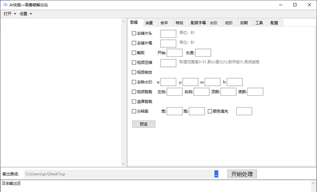
Task: Click the file list scroll up arrow
Action: click(x=124, y=22)
